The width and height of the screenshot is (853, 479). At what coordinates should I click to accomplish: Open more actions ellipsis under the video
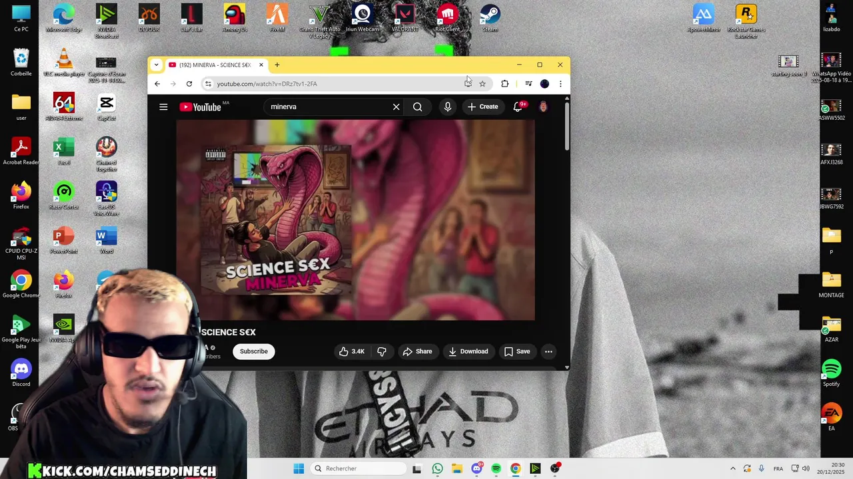[x=548, y=351]
